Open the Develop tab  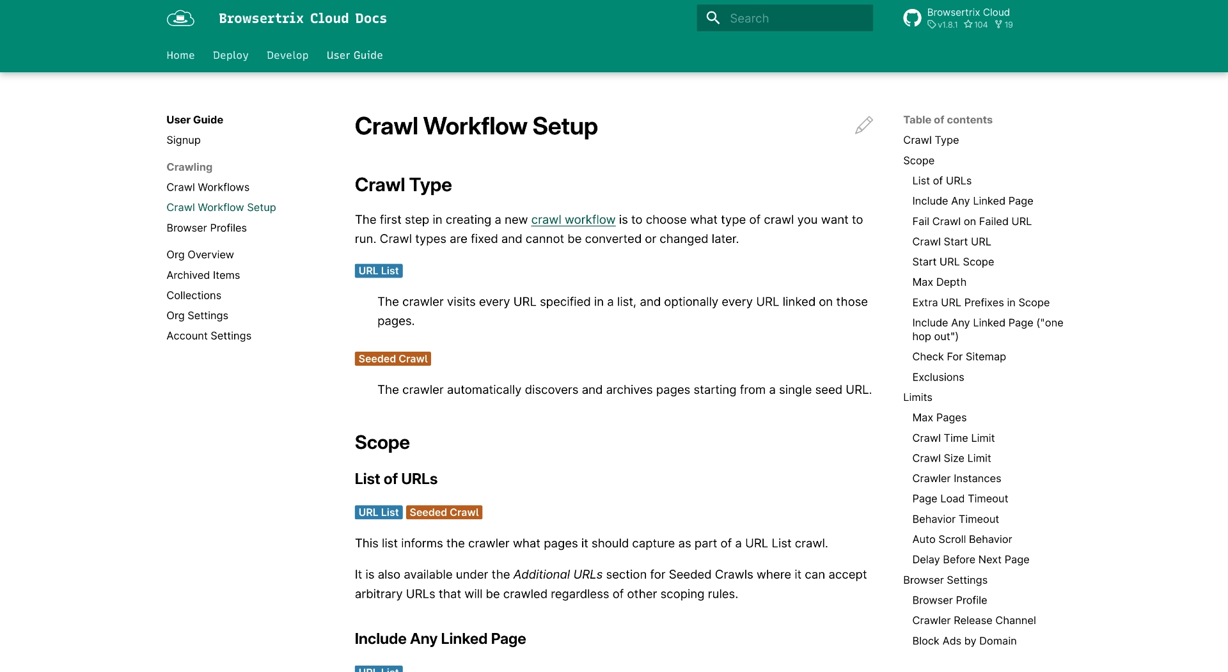click(287, 55)
